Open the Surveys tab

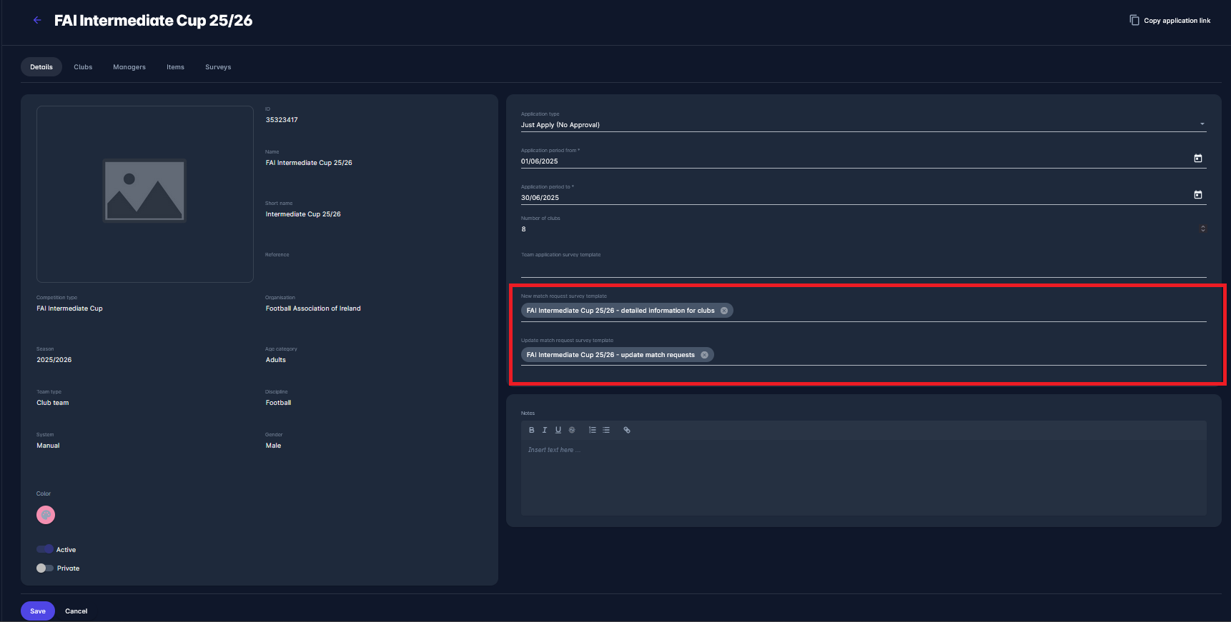218,67
